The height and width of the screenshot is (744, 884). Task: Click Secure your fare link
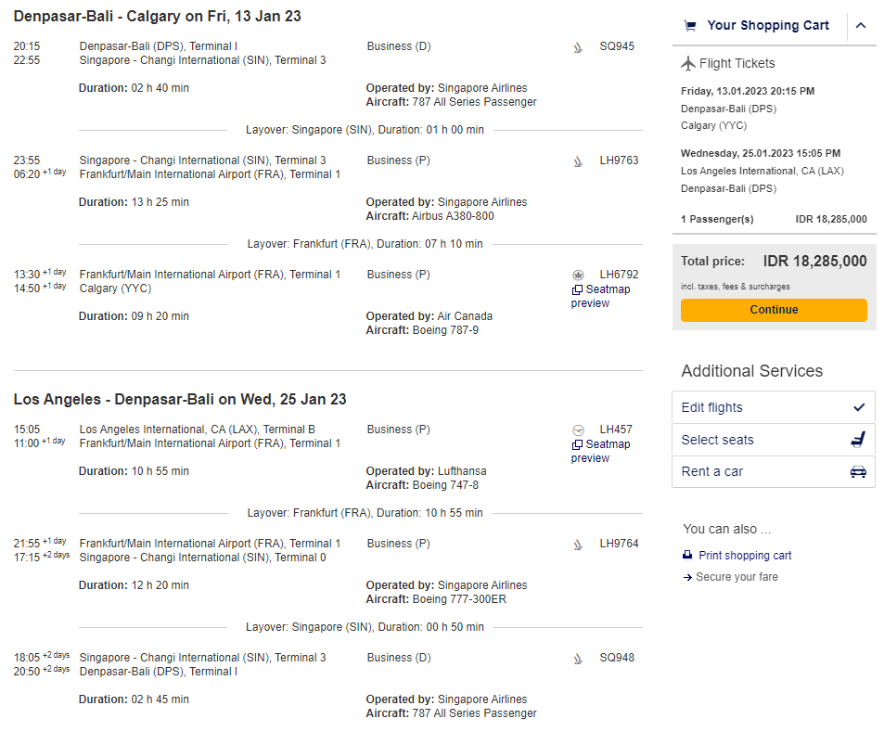tap(737, 577)
